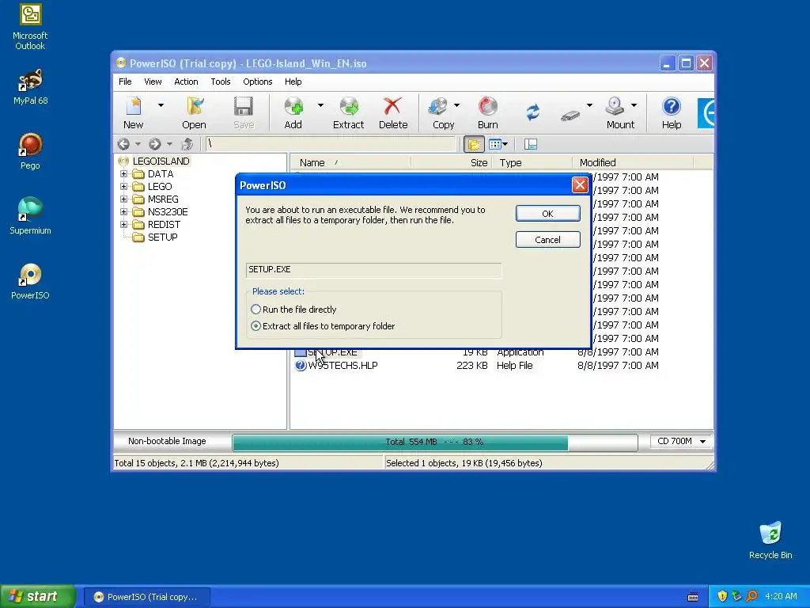Screen dimensions: 810x608
Task: Click the SETUP.EXE filename field in dialog
Action: click(x=373, y=270)
